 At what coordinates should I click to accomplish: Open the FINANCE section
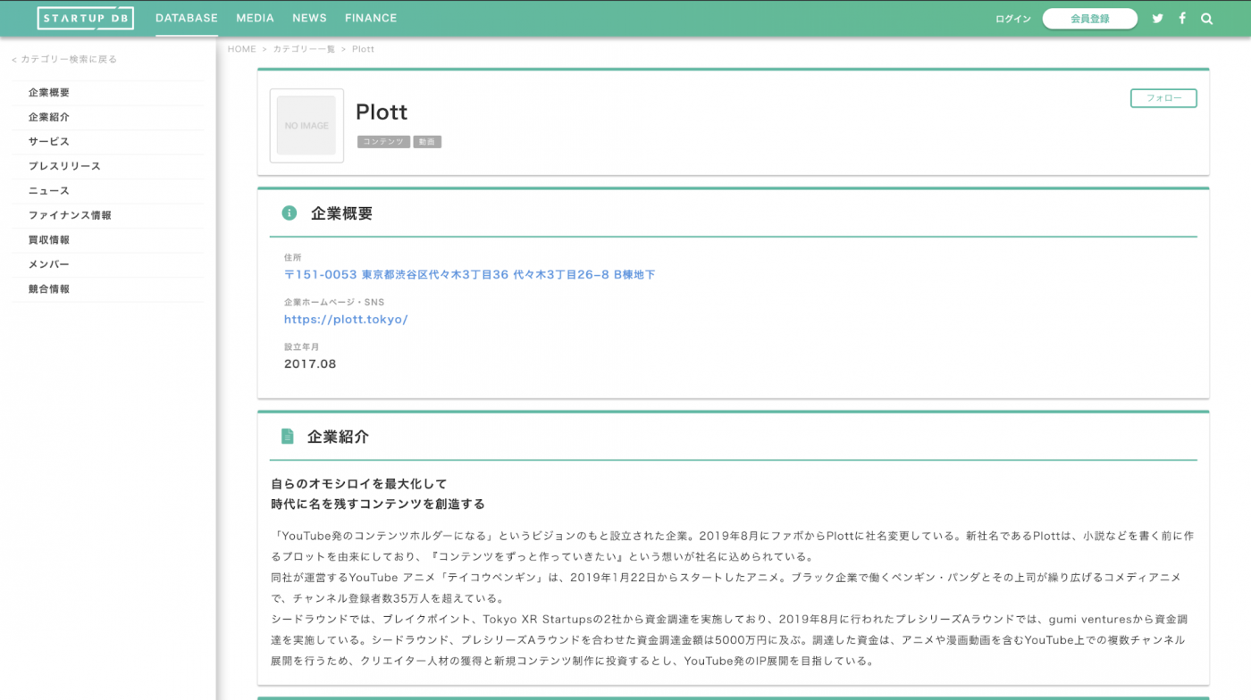pos(370,18)
